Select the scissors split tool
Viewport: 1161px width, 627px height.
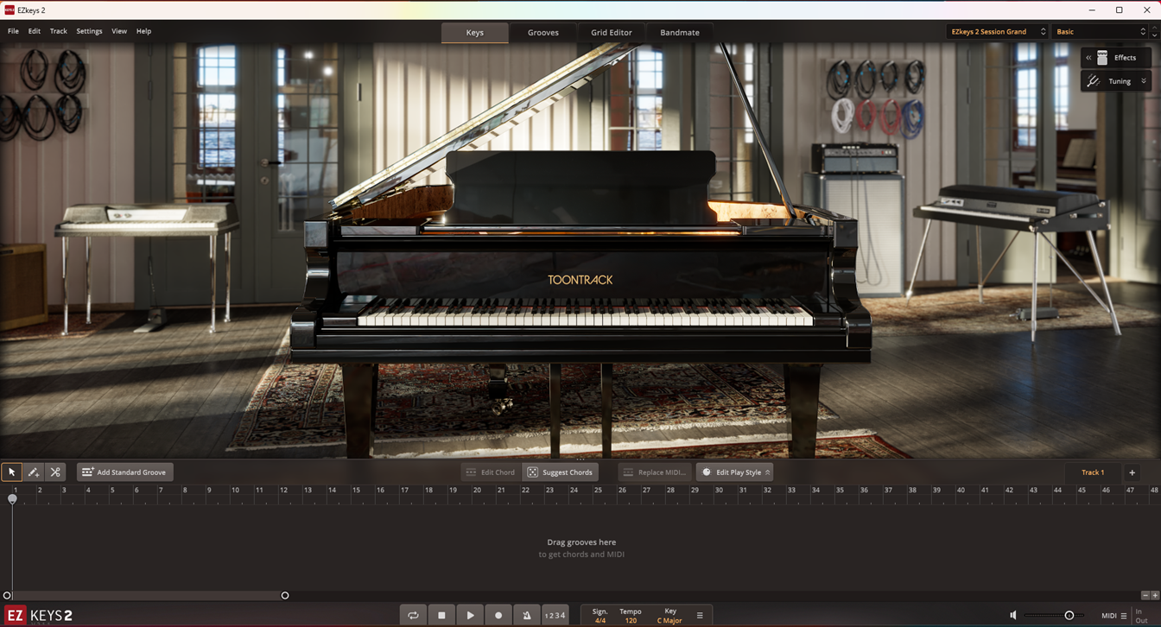click(x=55, y=472)
